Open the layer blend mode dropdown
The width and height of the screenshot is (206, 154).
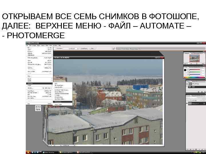point(191,98)
